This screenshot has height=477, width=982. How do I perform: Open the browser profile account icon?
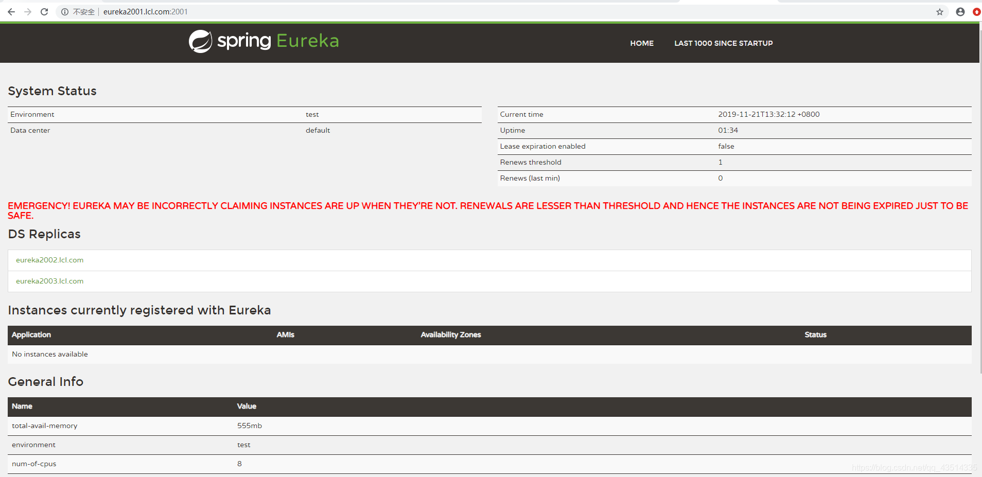(x=960, y=12)
